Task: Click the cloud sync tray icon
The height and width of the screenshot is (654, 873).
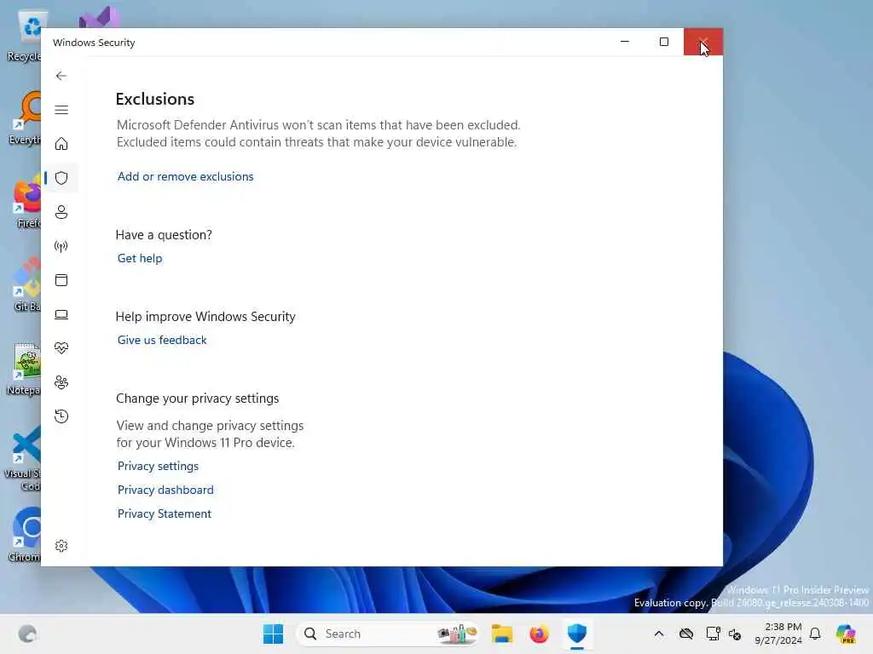Action: 686,634
